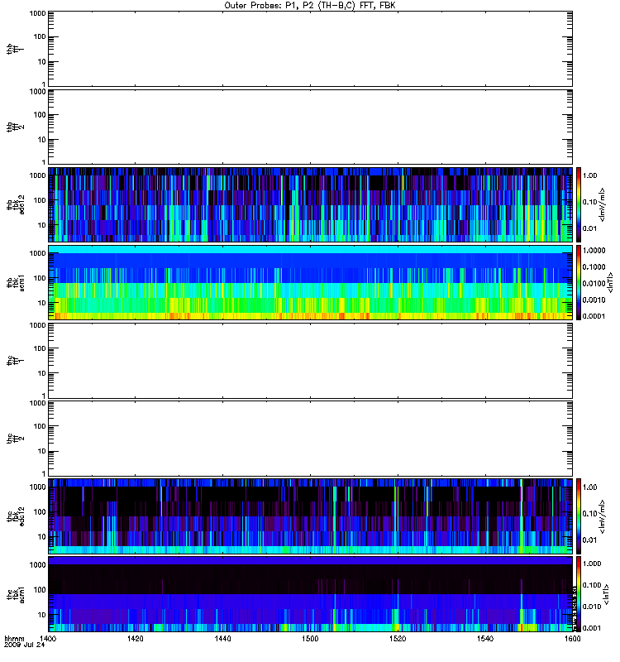Click the thc fbk scm1 spectrogram panel
The height and width of the screenshot is (662, 620).
click(311, 594)
